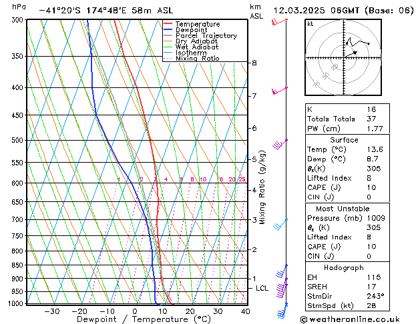Click the EH value 115
Viewport: 420px width, 324px height.
pos(374,277)
